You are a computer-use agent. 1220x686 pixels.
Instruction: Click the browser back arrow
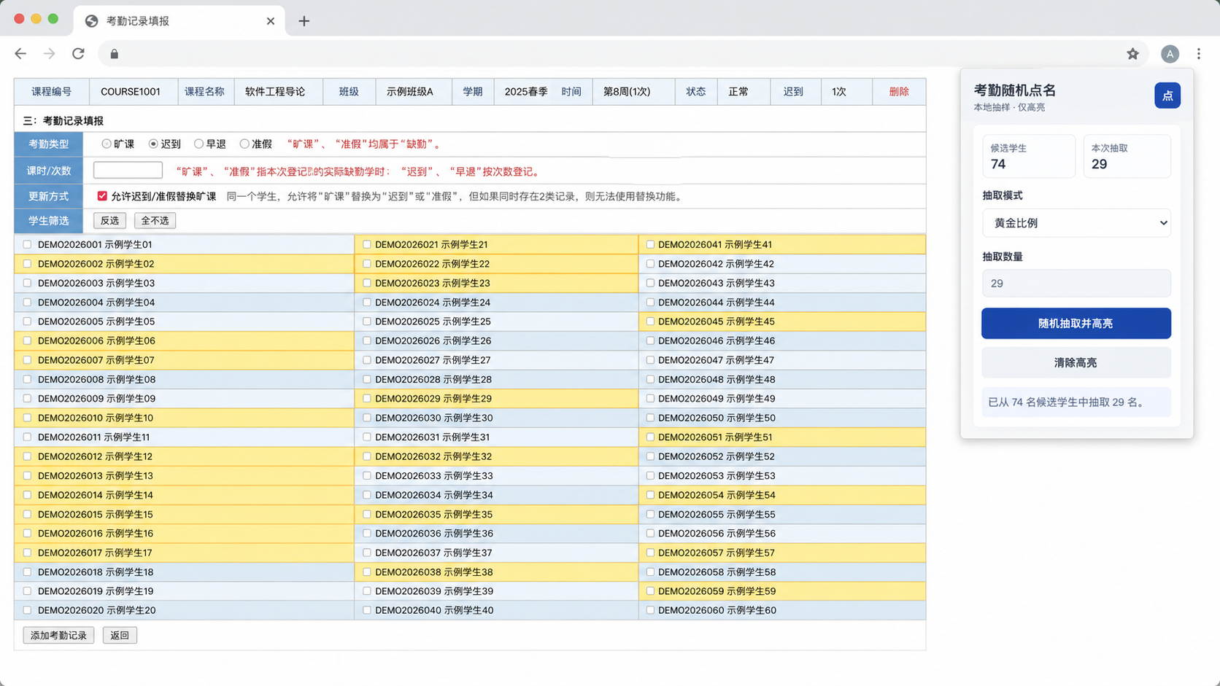(x=20, y=53)
